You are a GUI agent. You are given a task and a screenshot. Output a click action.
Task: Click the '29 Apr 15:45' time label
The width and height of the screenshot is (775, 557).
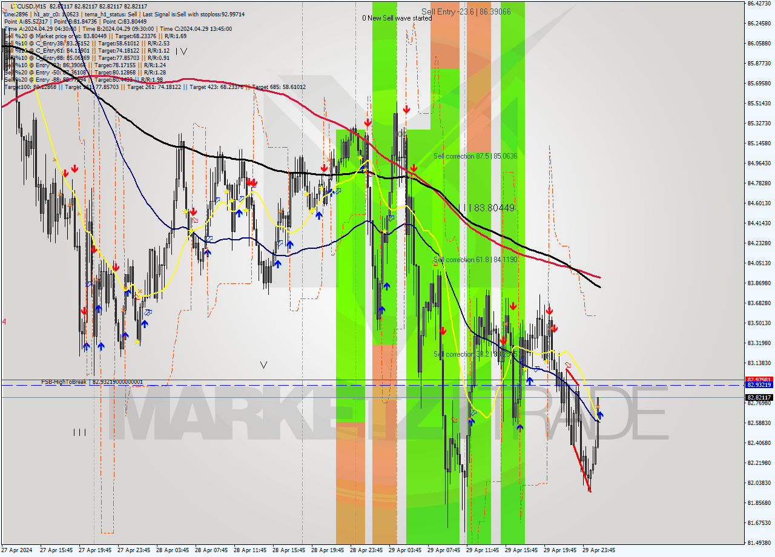(521, 550)
